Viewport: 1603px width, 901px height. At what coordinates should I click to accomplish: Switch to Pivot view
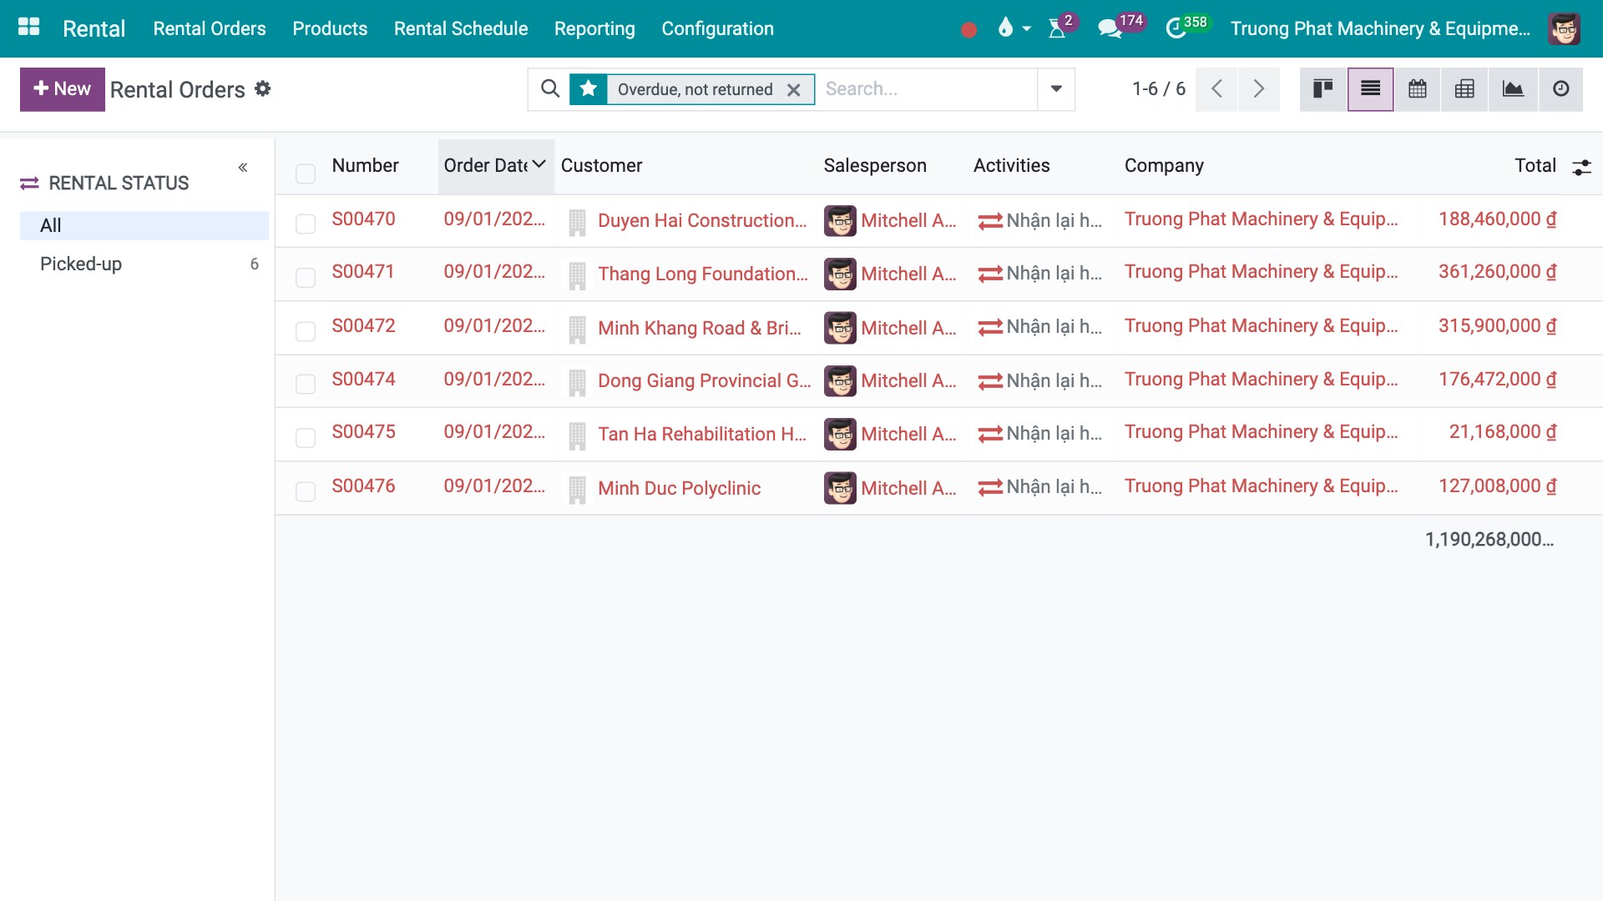point(1464,89)
